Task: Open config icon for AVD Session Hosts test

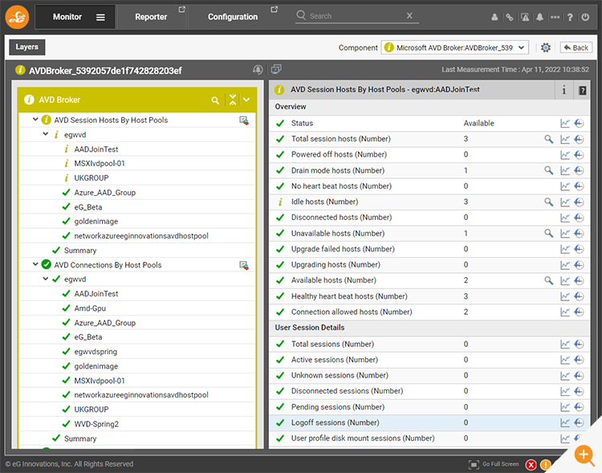Action: [x=243, y=120]
